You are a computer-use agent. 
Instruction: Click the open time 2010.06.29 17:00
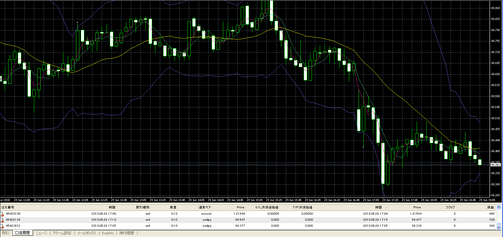point(104,214)
